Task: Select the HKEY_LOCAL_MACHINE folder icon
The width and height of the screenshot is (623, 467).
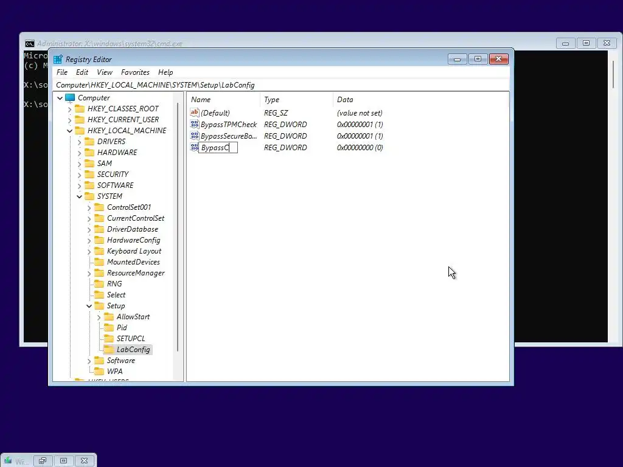Action: pos(80,130)
